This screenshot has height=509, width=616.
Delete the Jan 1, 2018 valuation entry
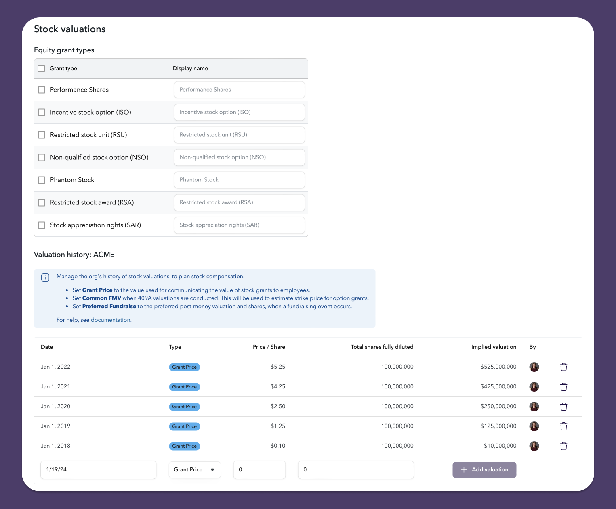click(563, 446)
